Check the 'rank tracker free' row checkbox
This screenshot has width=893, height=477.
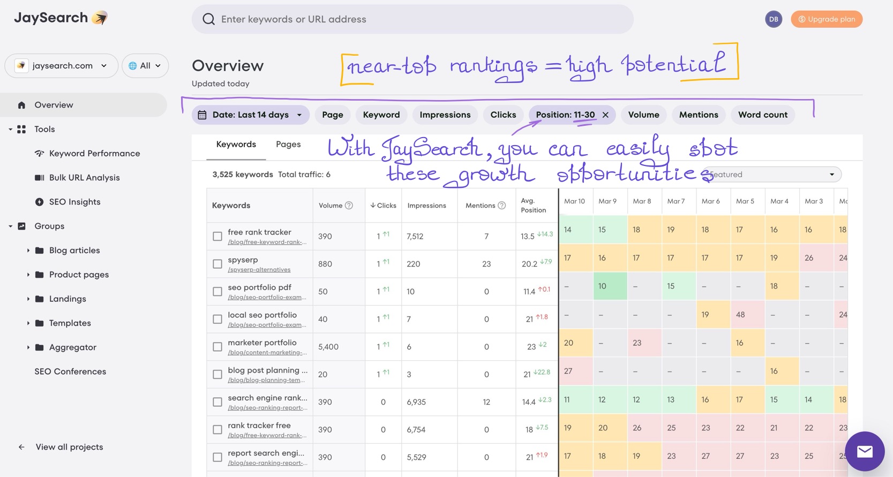pyautogui.click(x=217, y=429)
